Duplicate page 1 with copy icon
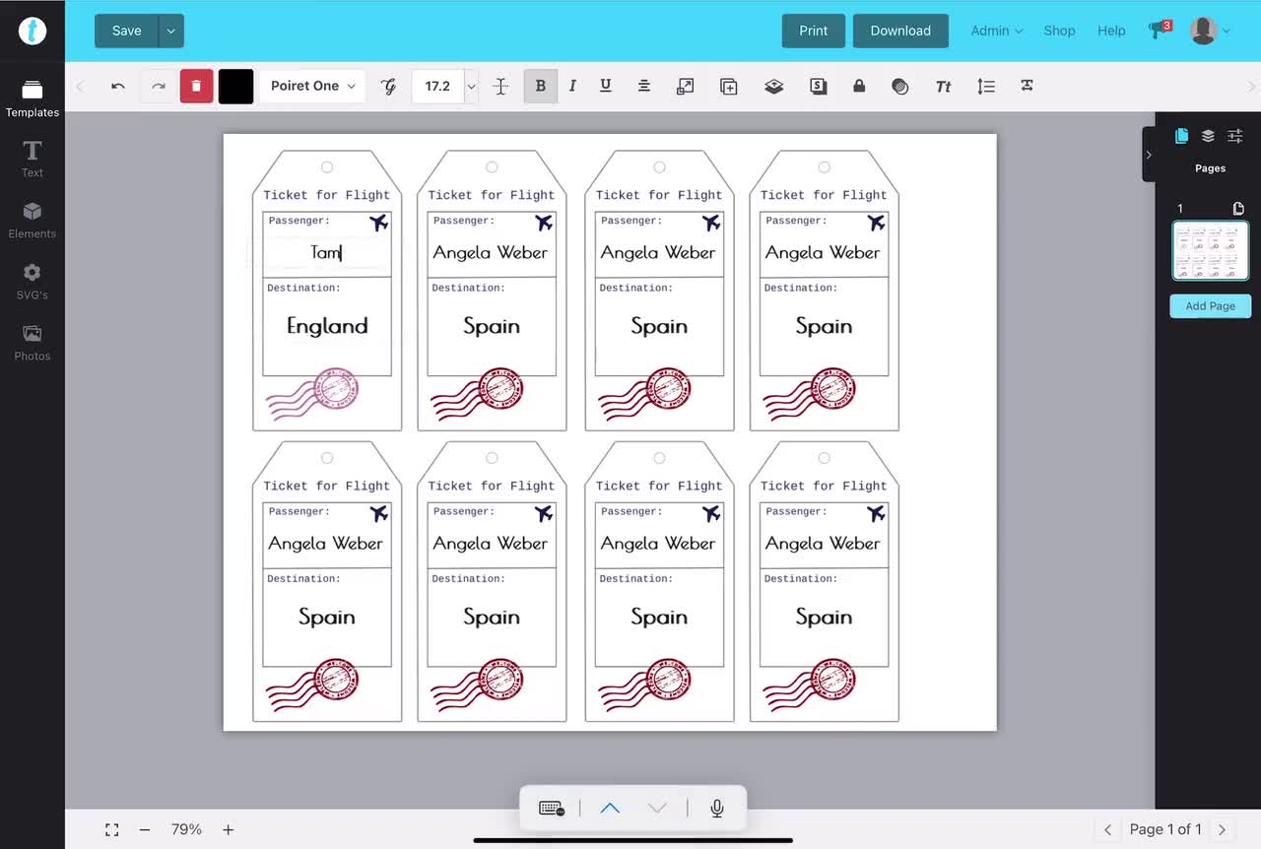The width and height of the screenshot is (1261, 849). [1239, 209]
